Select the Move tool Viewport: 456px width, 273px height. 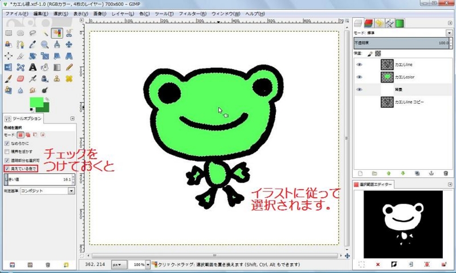pyautogui.click(x=69, y=44)
